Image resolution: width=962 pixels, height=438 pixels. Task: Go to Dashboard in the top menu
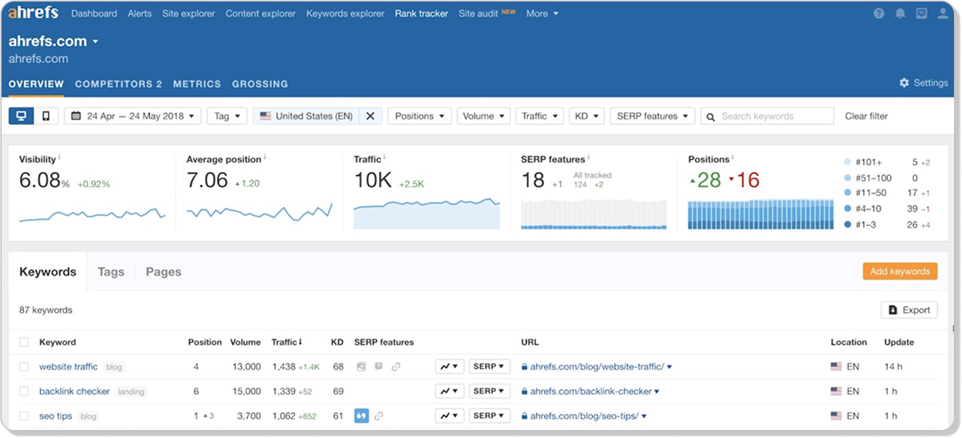tap(94, 14)
